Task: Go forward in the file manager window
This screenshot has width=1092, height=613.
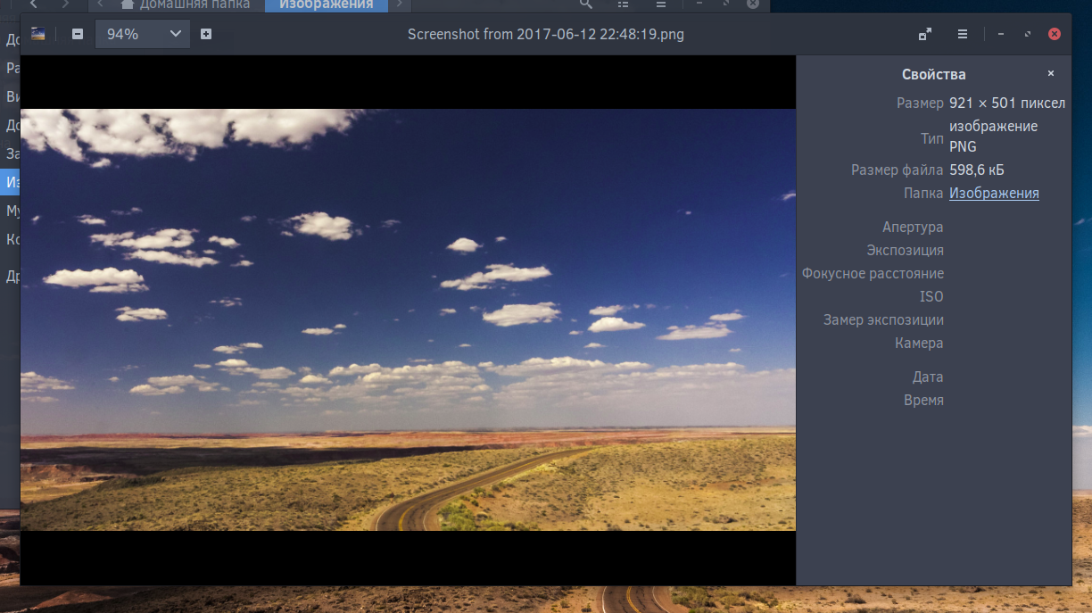Action: 65,4
